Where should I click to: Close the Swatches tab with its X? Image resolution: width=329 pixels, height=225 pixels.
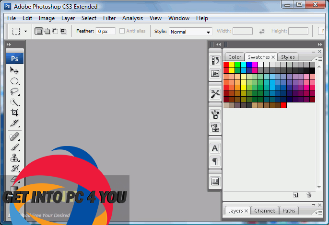coord(273,57)
